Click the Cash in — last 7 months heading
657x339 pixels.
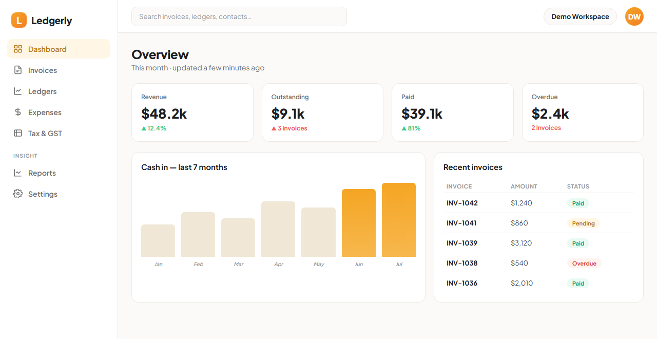pos(184,167)
